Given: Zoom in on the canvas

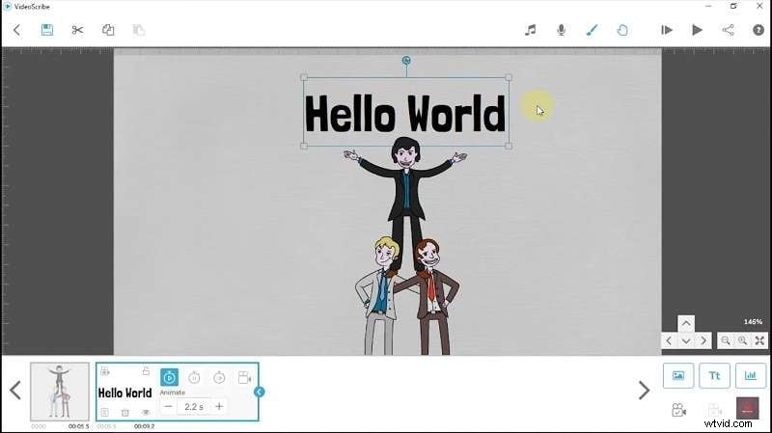Looking at the screenshot, I should point(742,340).
